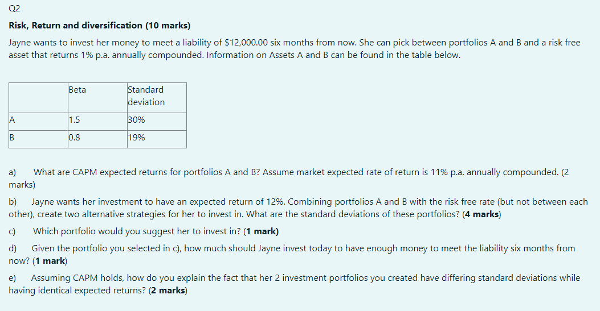Click the $12,000.00 liability amount
This screenshot has width=600, height=311.
pos(247,43)
